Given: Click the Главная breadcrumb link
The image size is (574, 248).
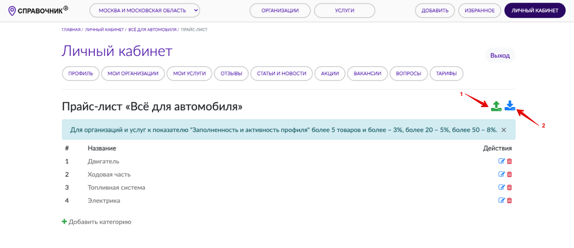Looking at the screenshot, I should [71, 30].
